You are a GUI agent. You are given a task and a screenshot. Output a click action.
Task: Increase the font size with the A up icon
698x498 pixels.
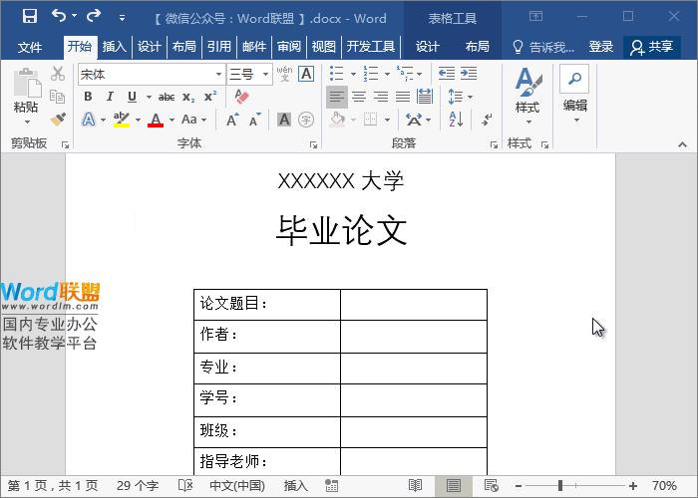(232, 120)
